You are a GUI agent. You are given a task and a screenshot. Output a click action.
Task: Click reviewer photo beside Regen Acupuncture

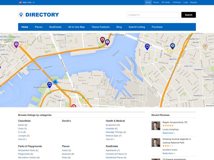[x=156, y=126]
